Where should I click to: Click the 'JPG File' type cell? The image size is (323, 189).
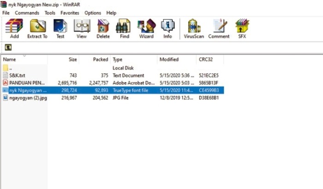[x=120, y=98]
